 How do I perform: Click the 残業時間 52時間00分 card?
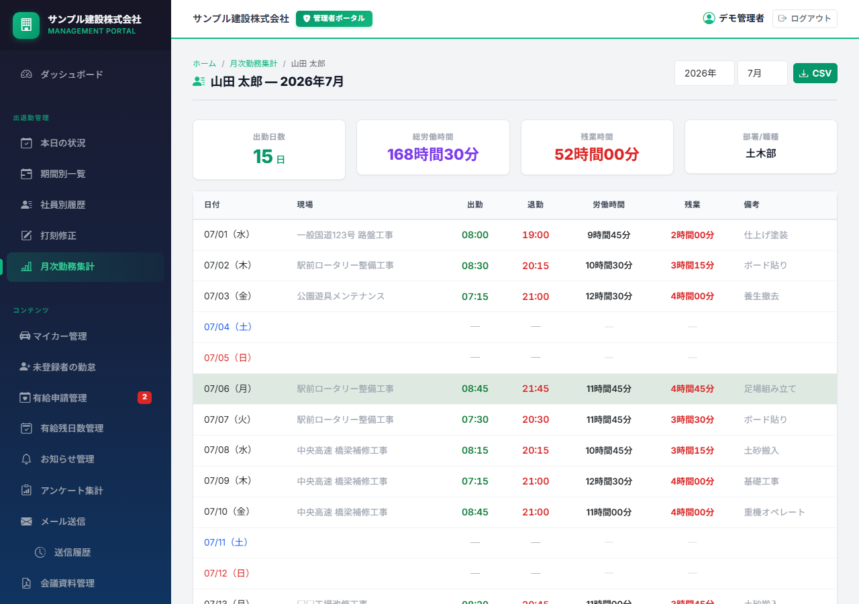tap(597, 147)
